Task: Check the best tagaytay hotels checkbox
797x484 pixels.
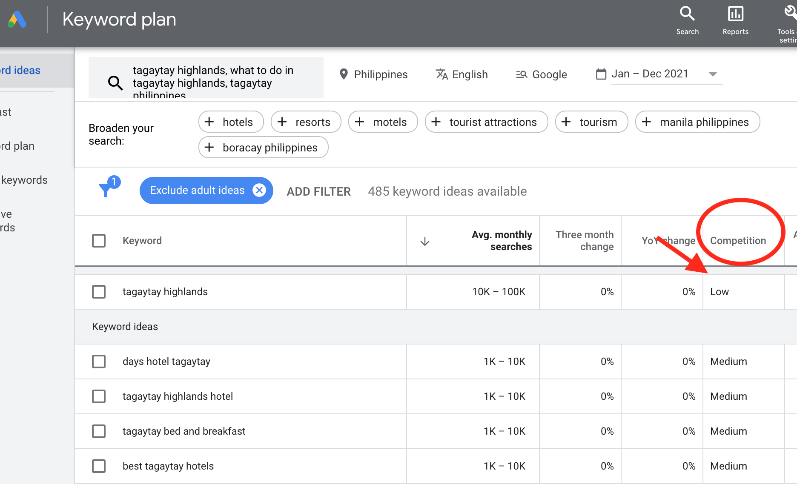Action: point(98,466)
